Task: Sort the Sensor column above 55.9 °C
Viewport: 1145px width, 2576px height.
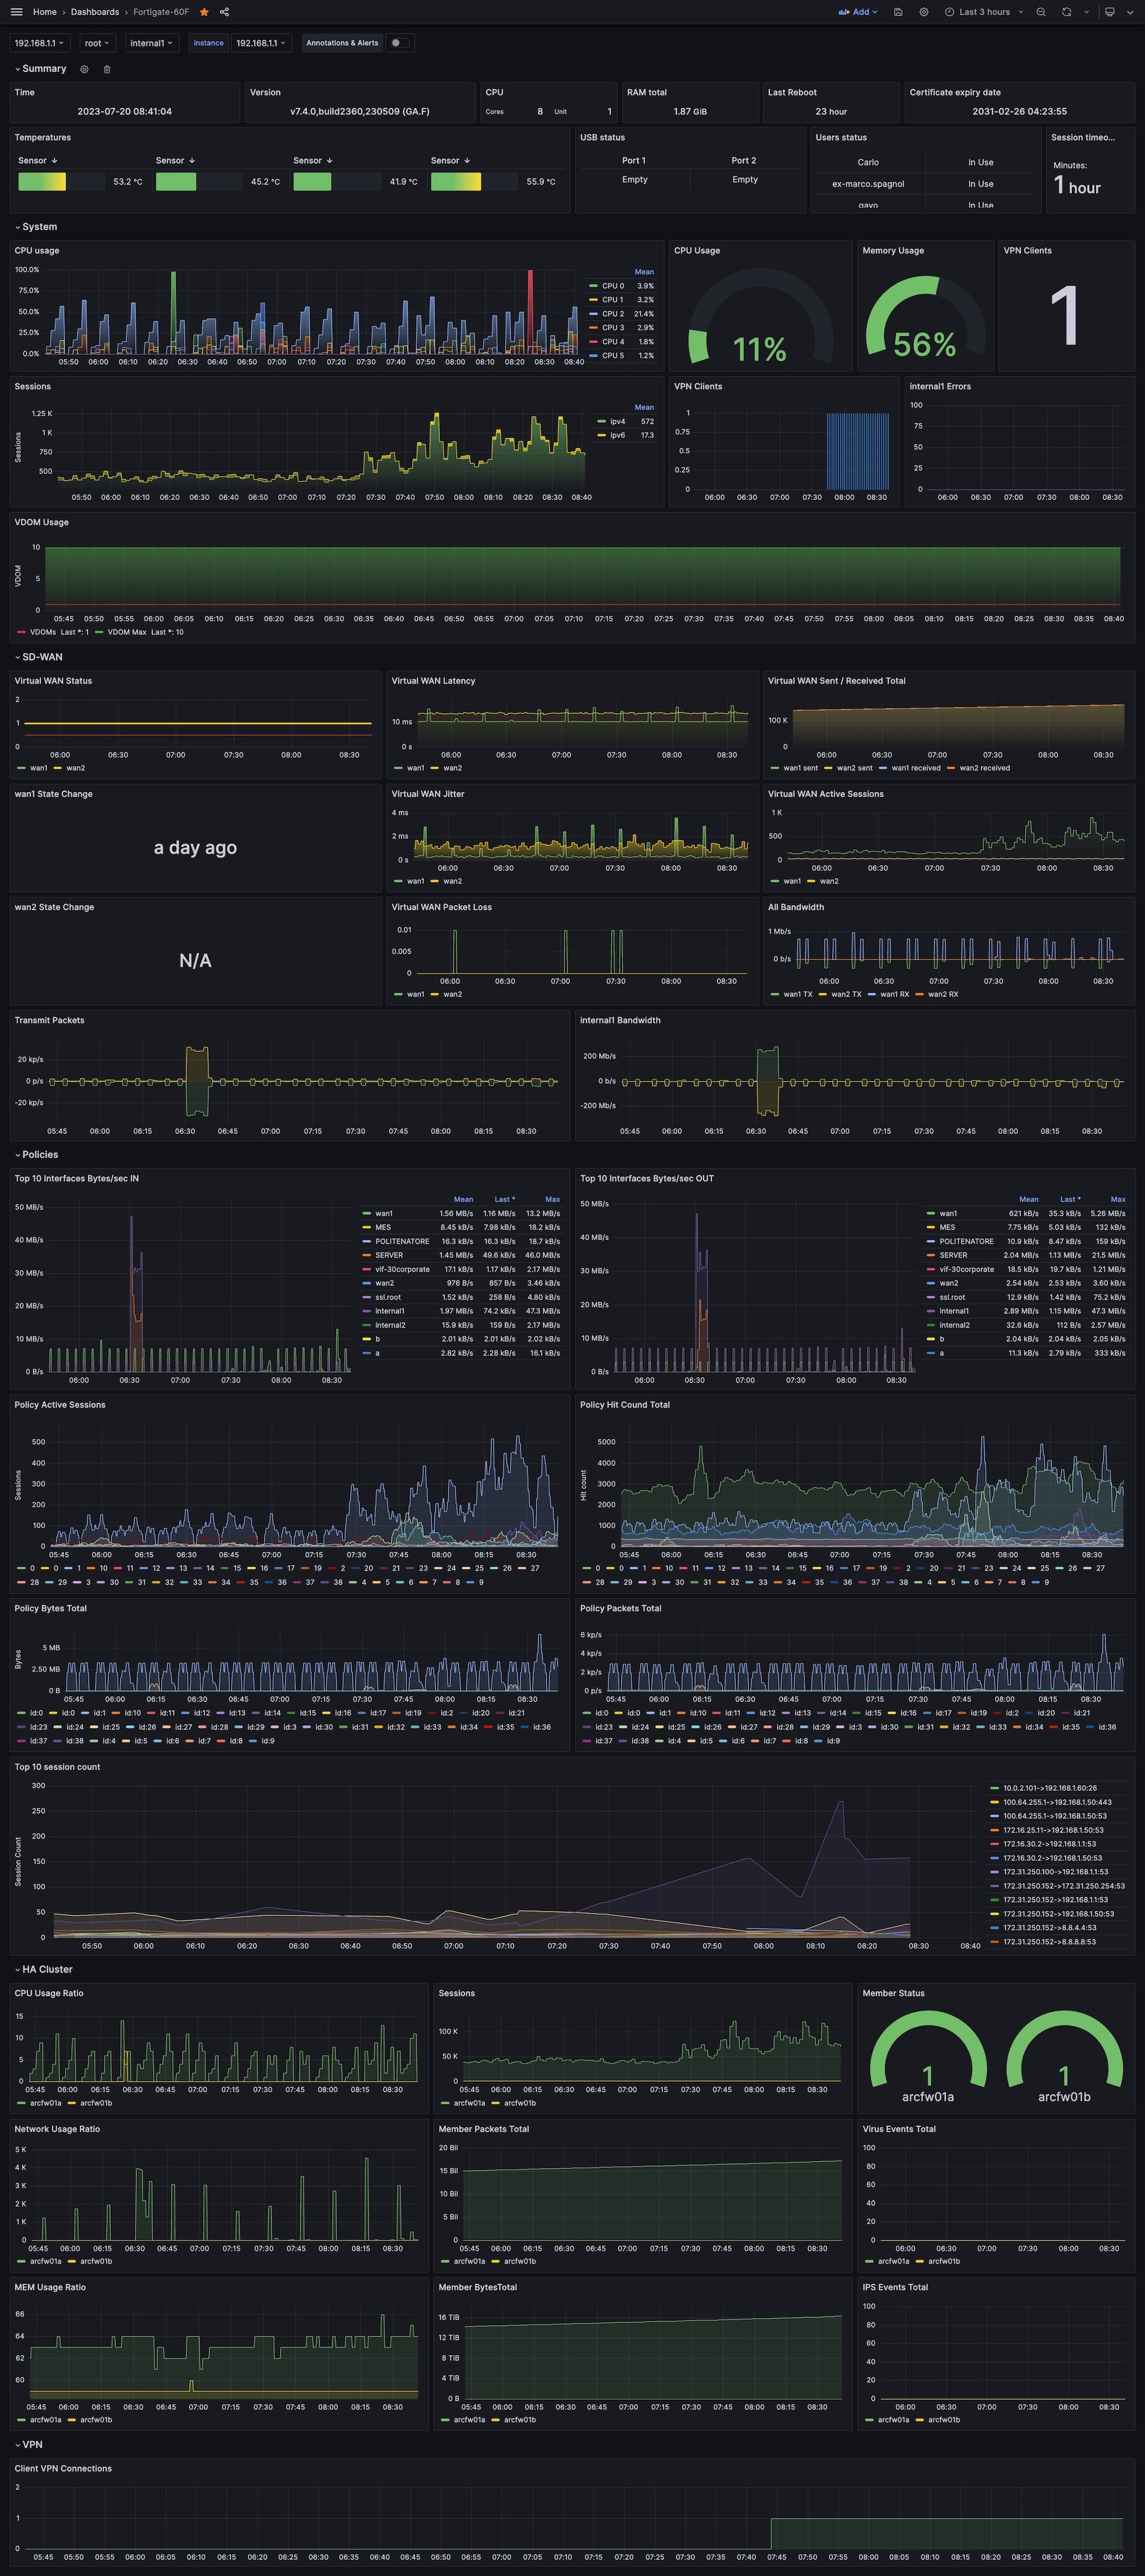Action: (x=450, y=160)
